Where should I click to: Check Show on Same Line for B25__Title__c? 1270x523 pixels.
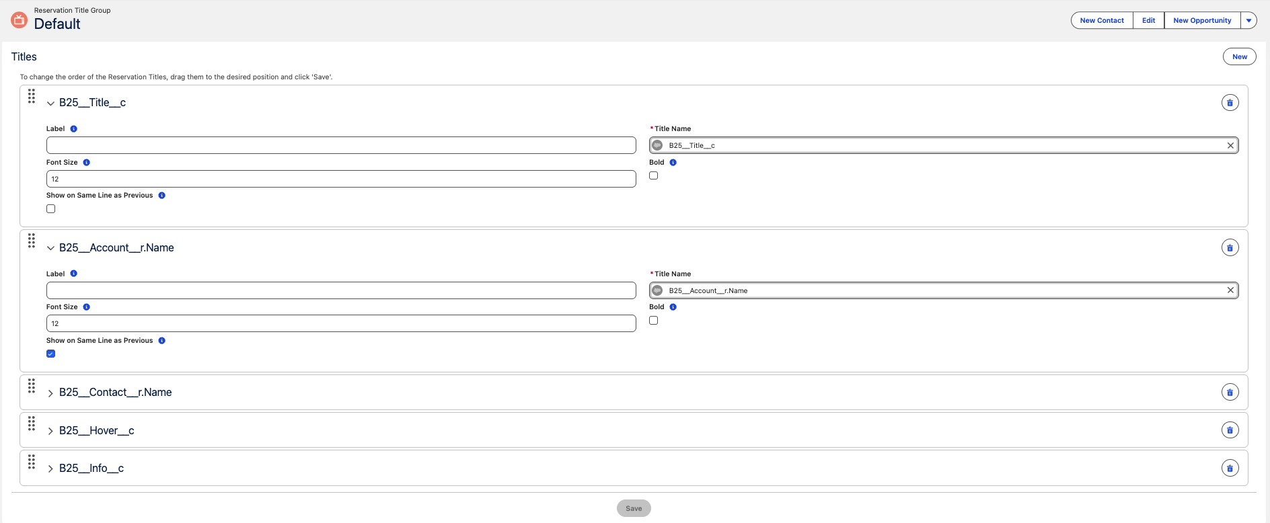(x=50, y=208)
